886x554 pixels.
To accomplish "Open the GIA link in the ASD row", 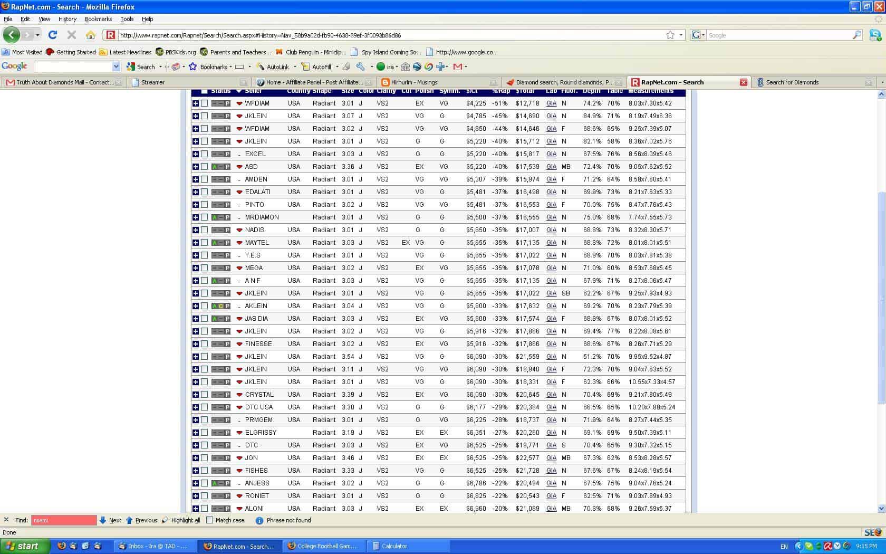I will pos(551,167).
